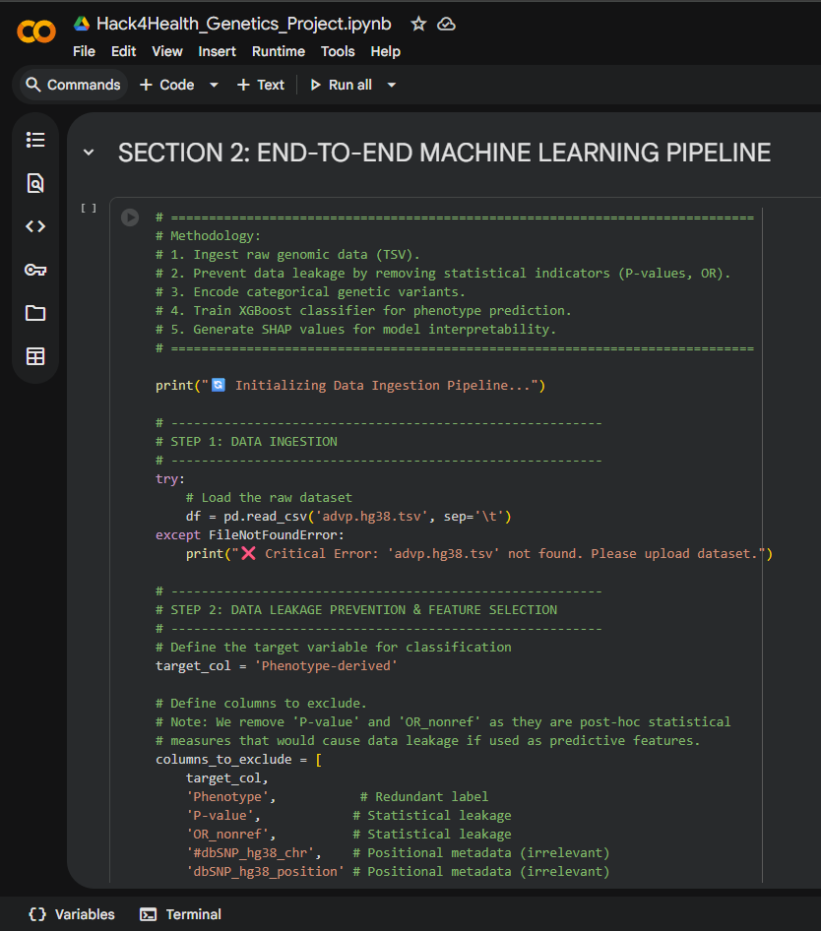Open the secrets key panel
Image resolution: width=821 pixels, height=931 pixels.
[35, 271]
